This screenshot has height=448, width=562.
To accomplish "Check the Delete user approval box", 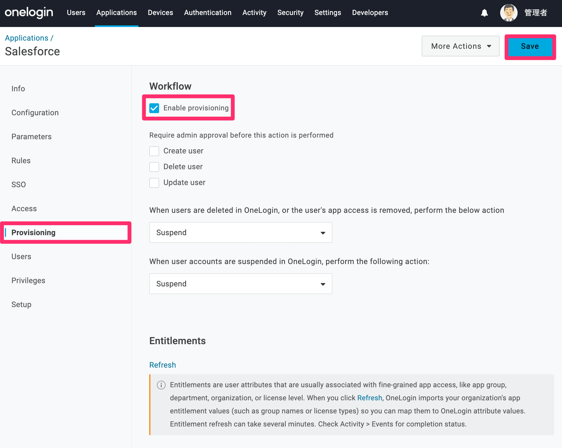I will click(154, 167).
